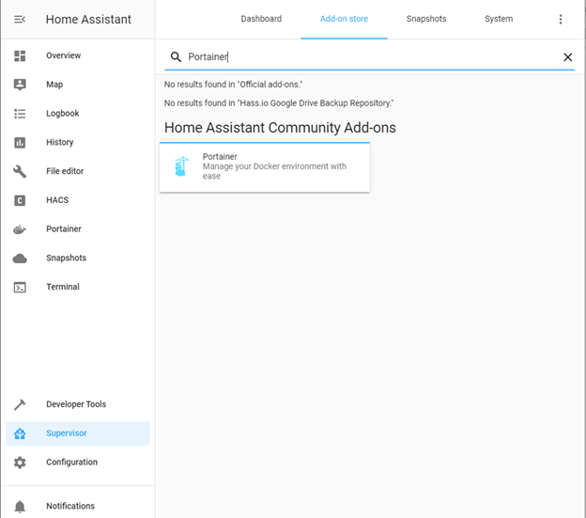586x518 pixels.
Task: Click the Logbook list icon
Action: (20, 114)
